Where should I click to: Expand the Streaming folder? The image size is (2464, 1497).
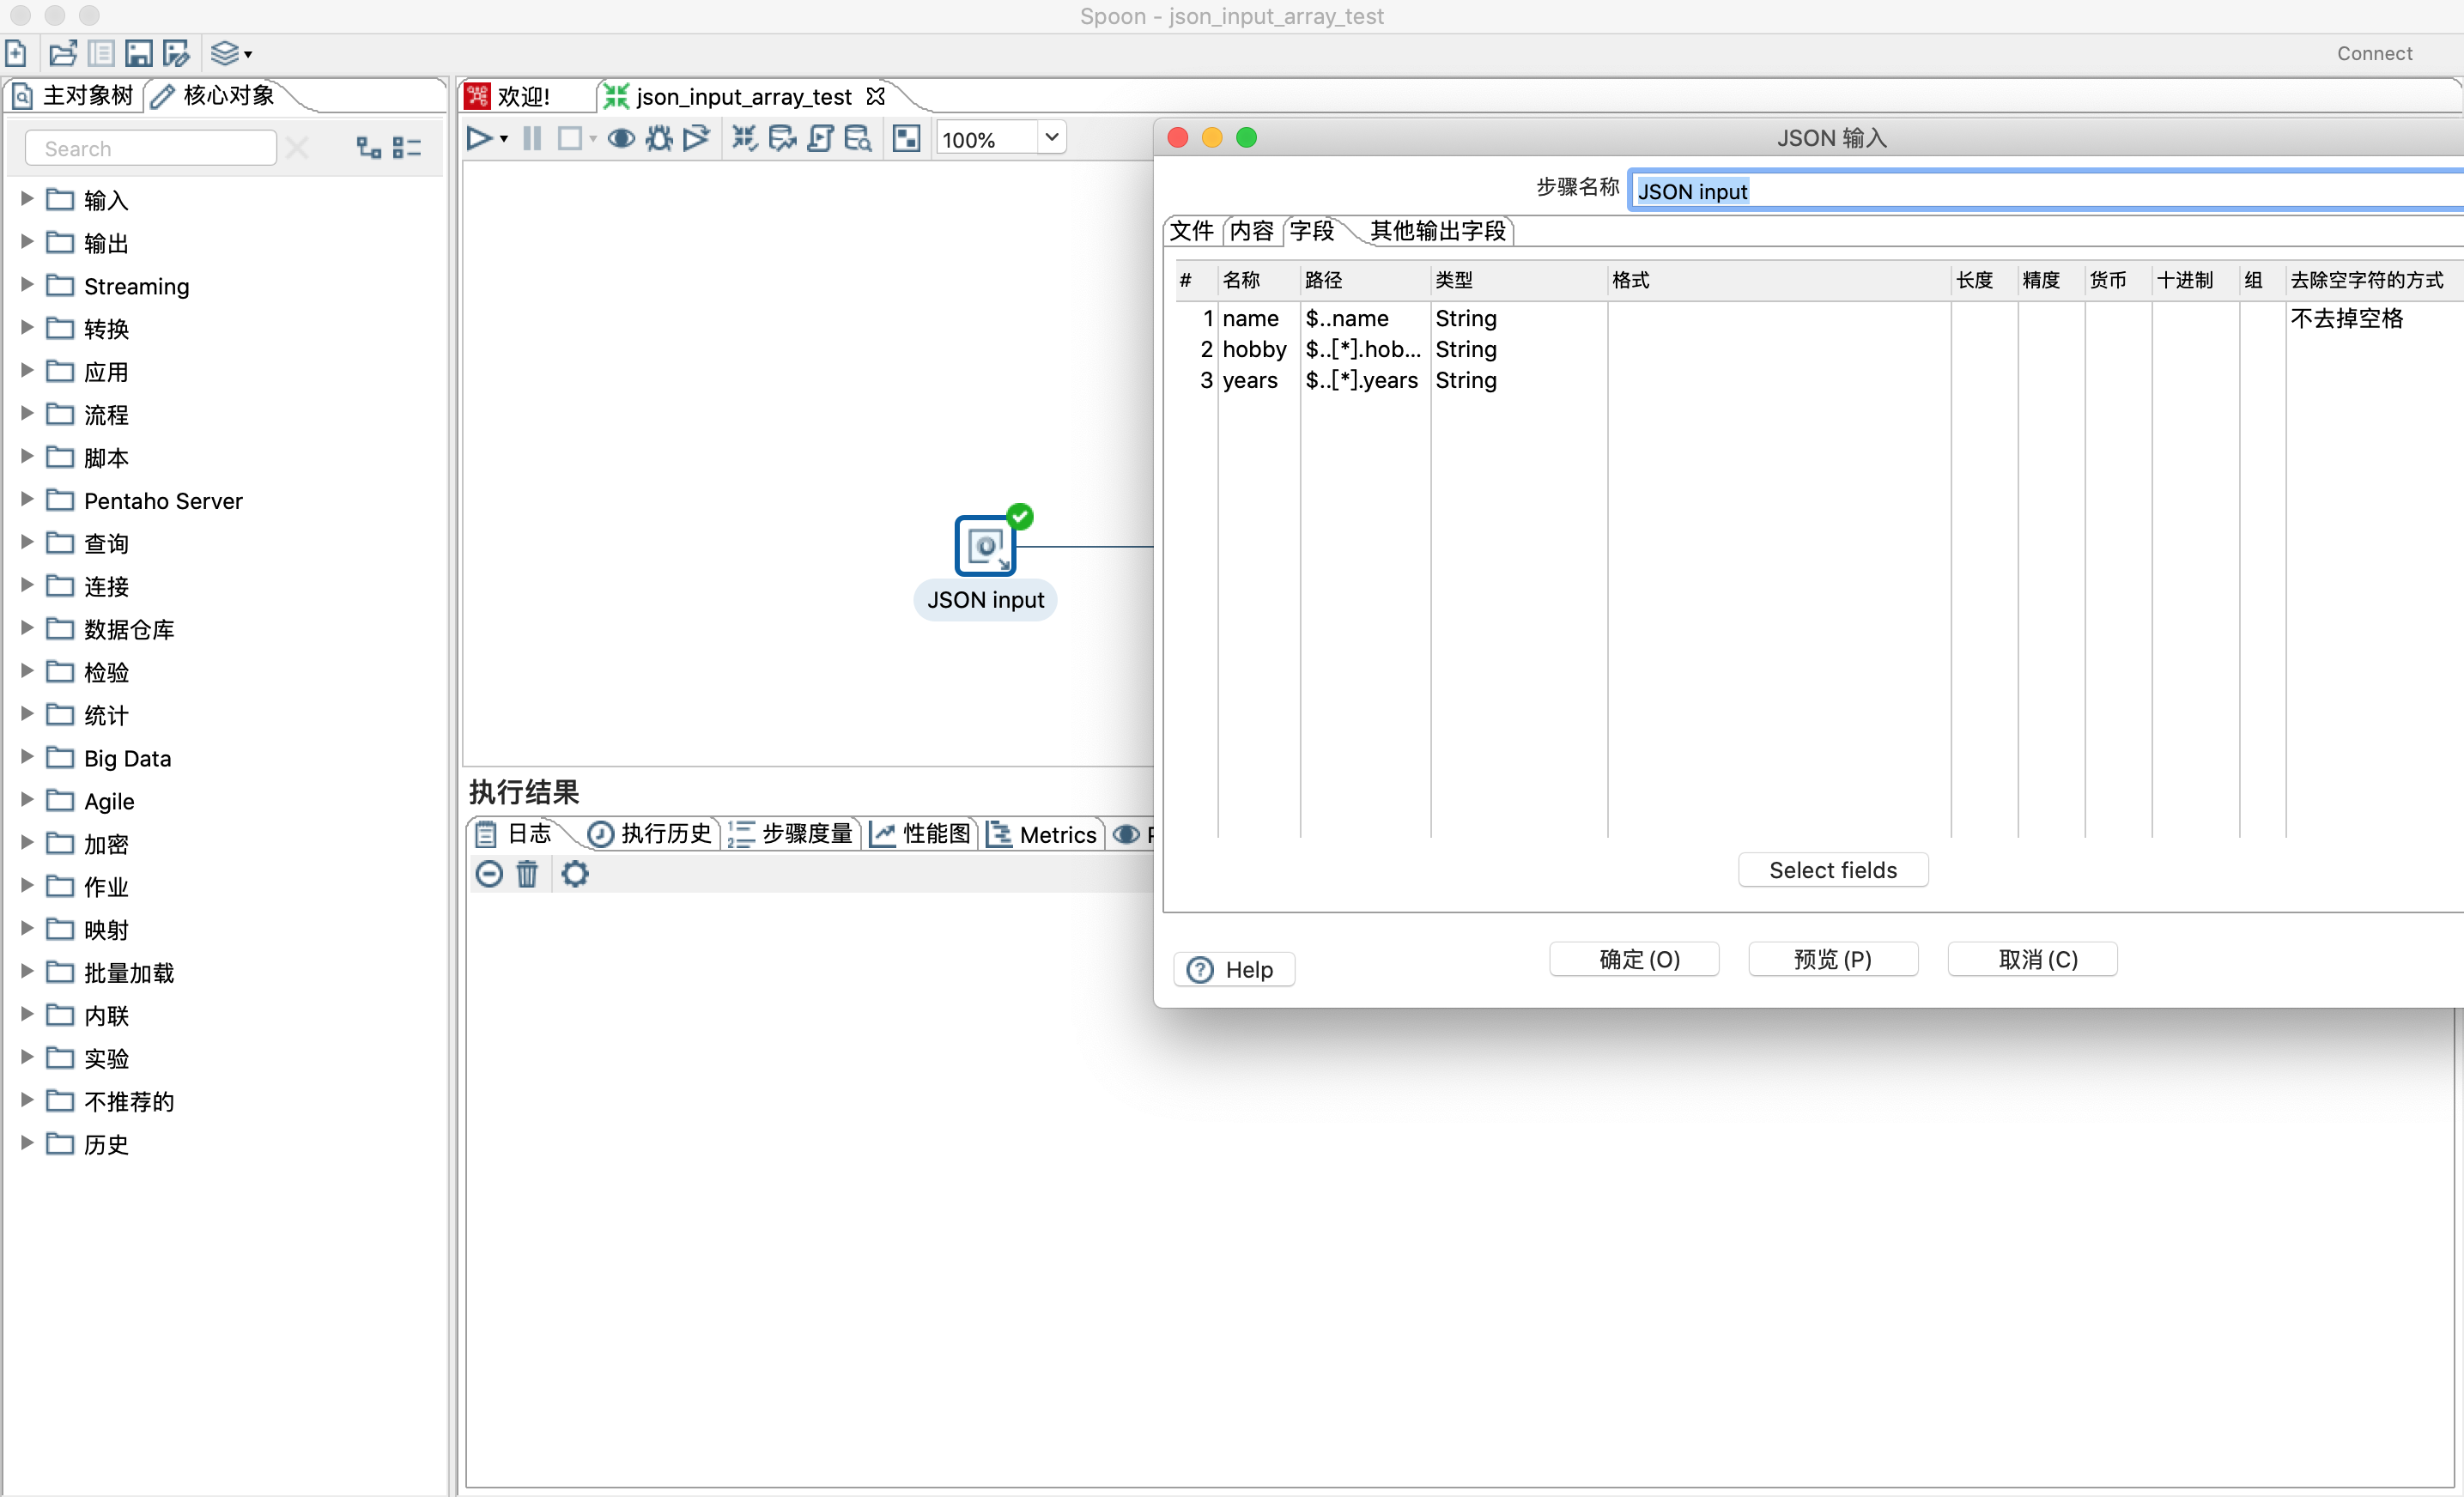coord(27,285)
